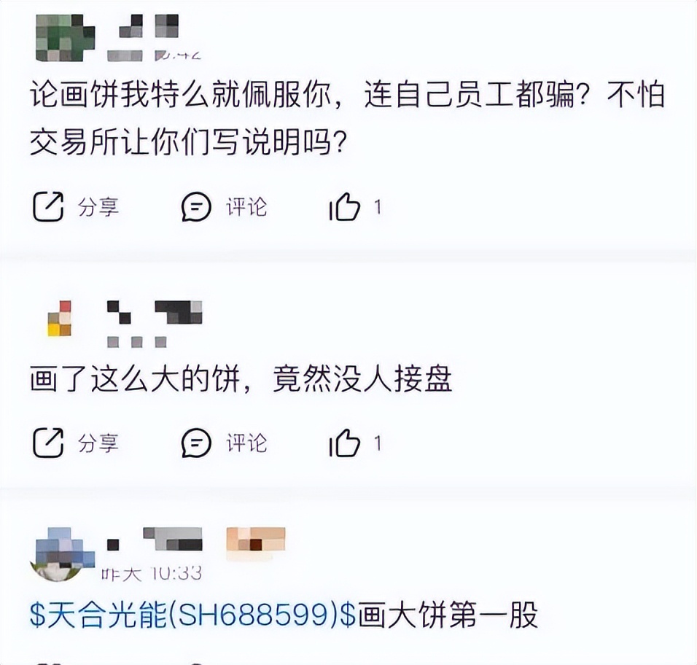Open the blue avatar of third commenter

coord(62,554)
